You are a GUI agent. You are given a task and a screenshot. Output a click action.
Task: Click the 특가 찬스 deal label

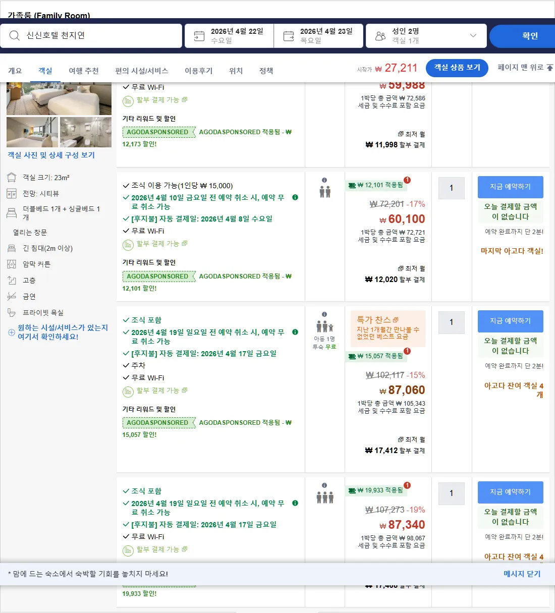pyautogui.click(x=377, y=320)
